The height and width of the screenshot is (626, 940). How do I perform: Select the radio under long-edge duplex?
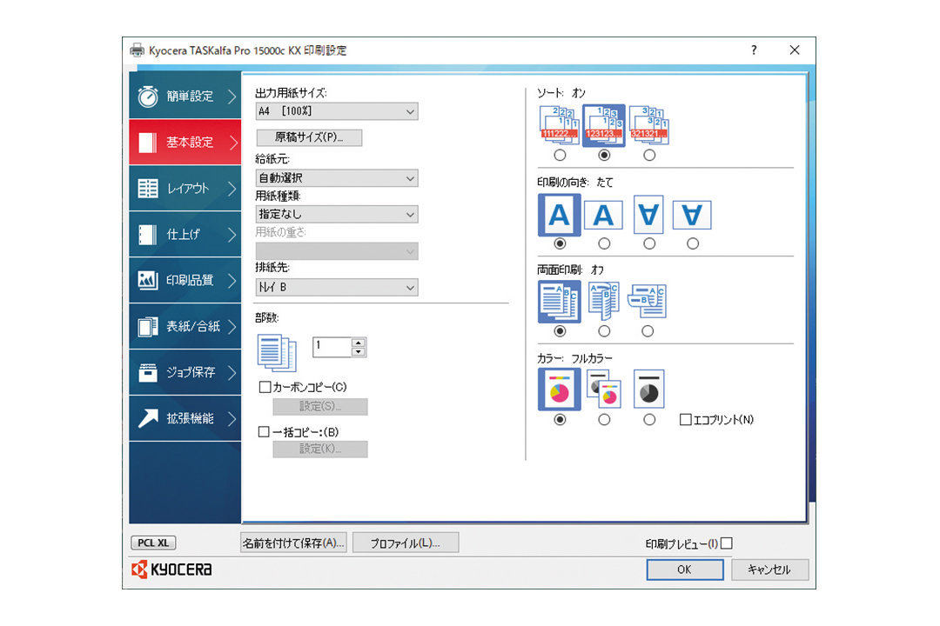coord(604,331)
